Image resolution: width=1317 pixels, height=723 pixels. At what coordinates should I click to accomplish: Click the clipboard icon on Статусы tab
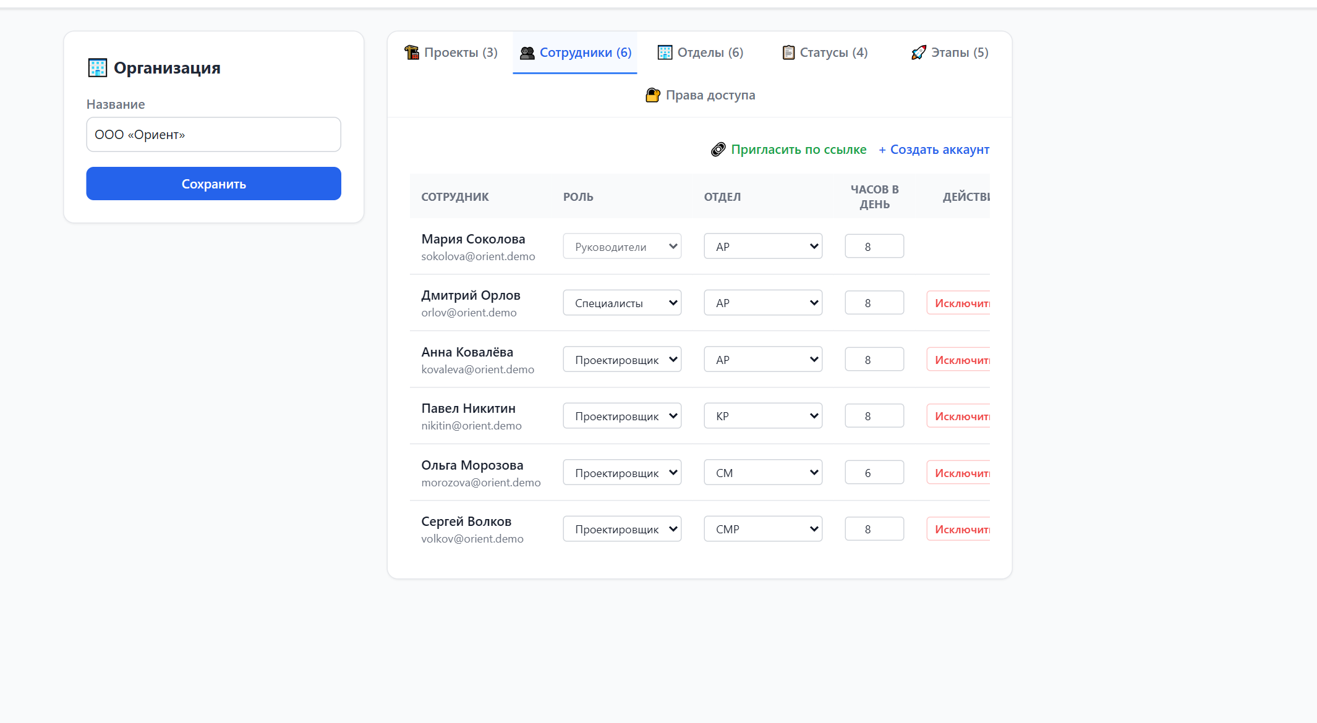(x=788, y=53)
